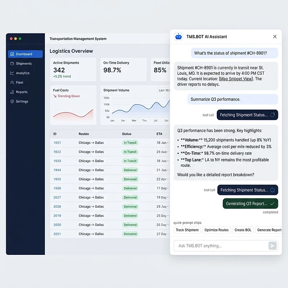Screen dimensions: 288x288
Task: Click the Status column header
Action: click(x=127, y=134)
